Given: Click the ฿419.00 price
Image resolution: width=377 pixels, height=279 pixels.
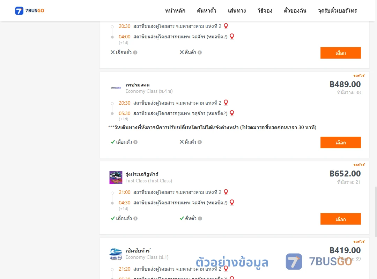Looking at the screenshot, I should [345, 250].
